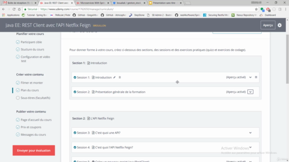Open Securing Restful Web bookmark
Screen dimensions: 289x162
tap(216, 15)
